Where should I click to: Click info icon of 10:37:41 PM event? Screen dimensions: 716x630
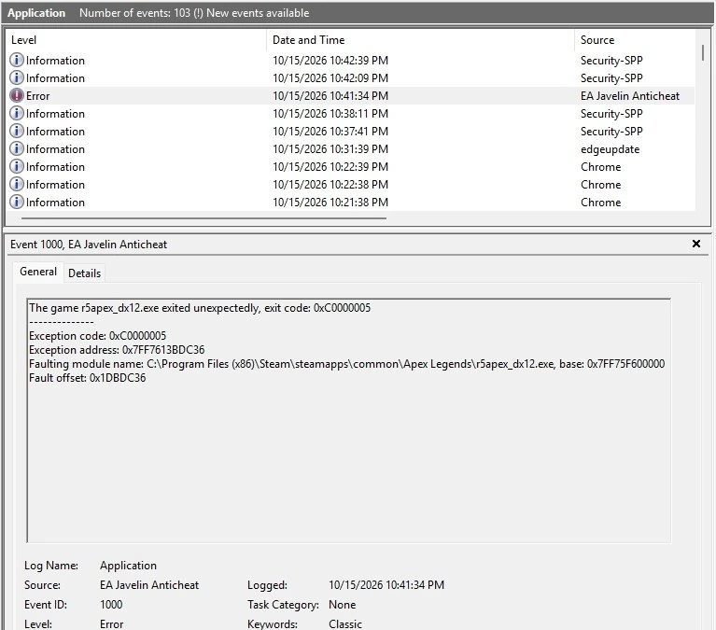[x=17, y=132]
